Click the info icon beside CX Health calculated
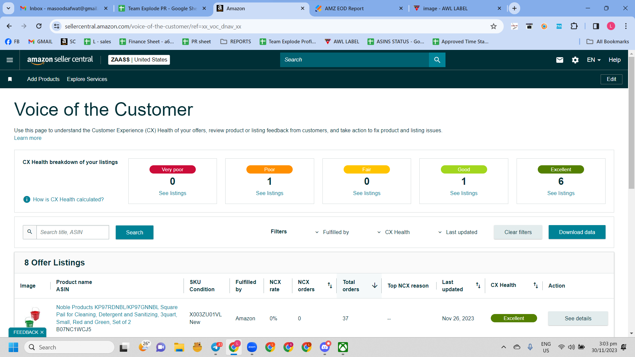Screen dimensions: 635x357 27,199
